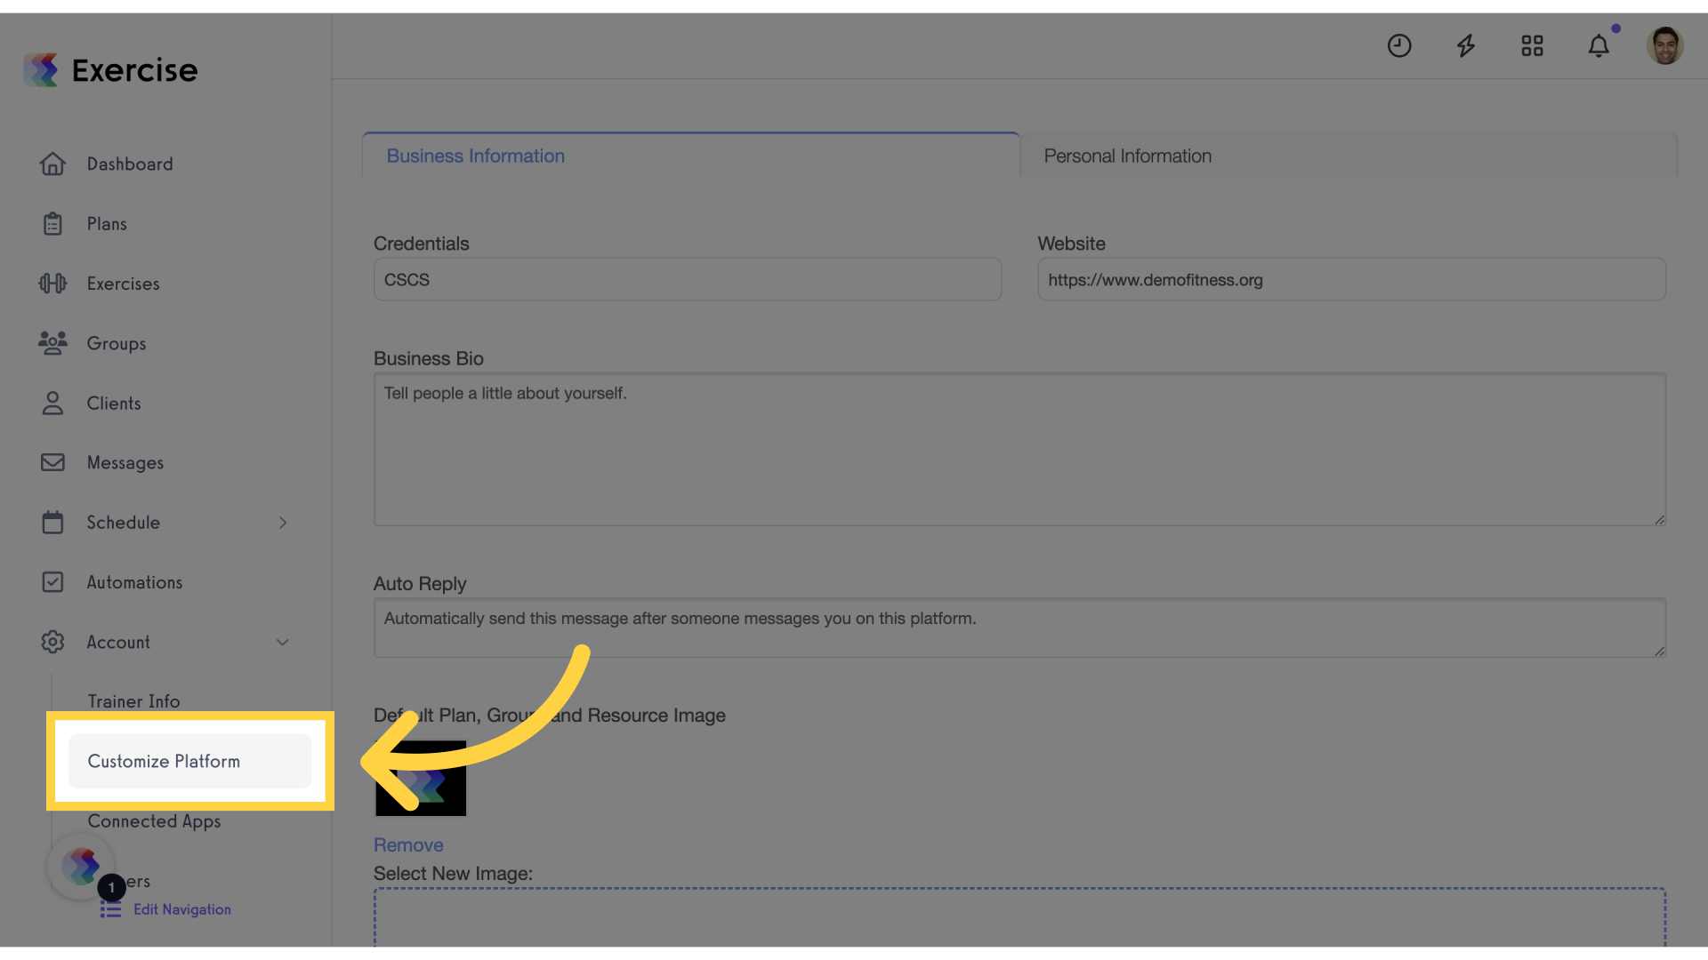Open Messages in sidebar
Image resolution: width=1708 pixels, height=960 pixels.
[x=125, y=462]
